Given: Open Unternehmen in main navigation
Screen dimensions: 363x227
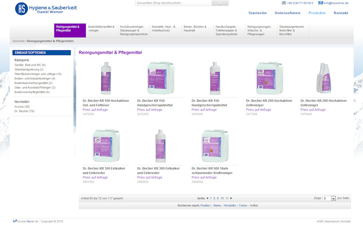Looking at the screenshot, I should coord(288,13).
